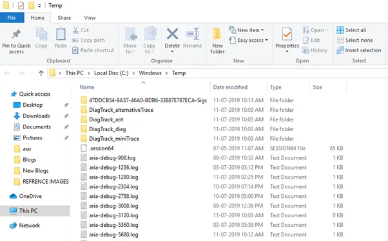
Task: Expand the Open dropdown in ribbon
Action: pos(327,30)
